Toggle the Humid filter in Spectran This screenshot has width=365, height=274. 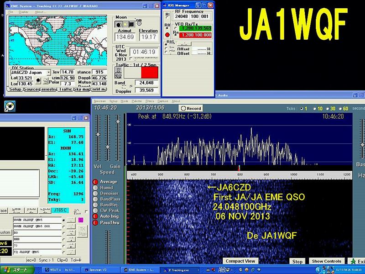pos(95,188)
